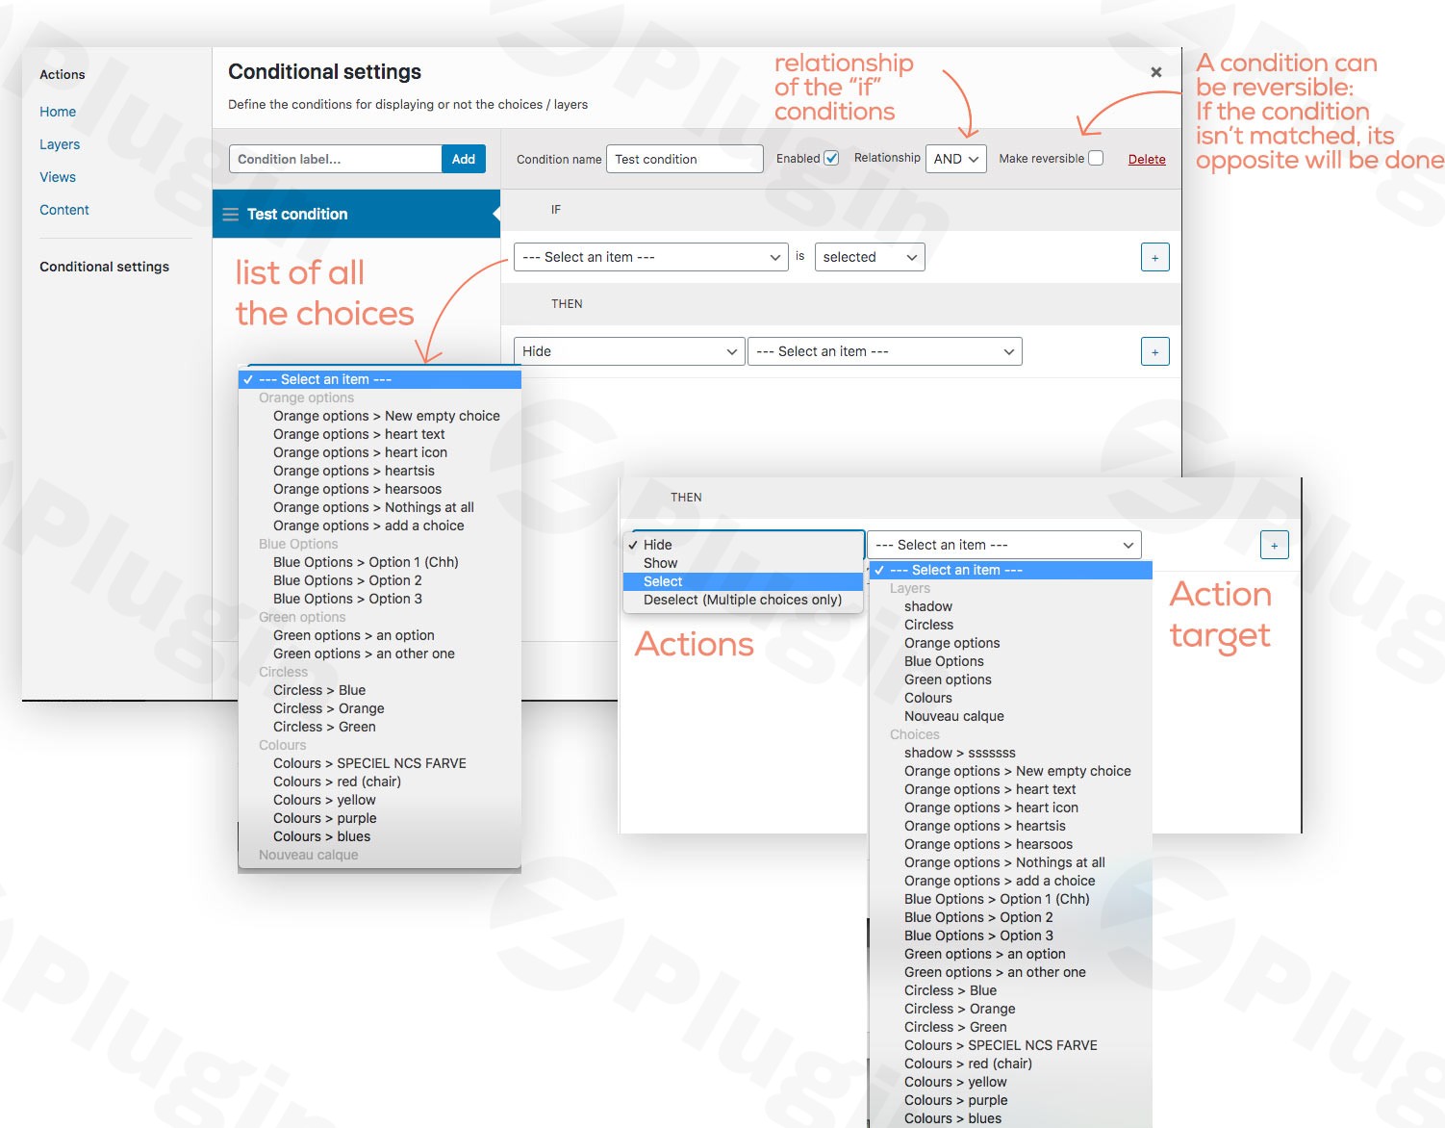Select 'Circless > Blue' in the Action target list

(x=950, y=989)
